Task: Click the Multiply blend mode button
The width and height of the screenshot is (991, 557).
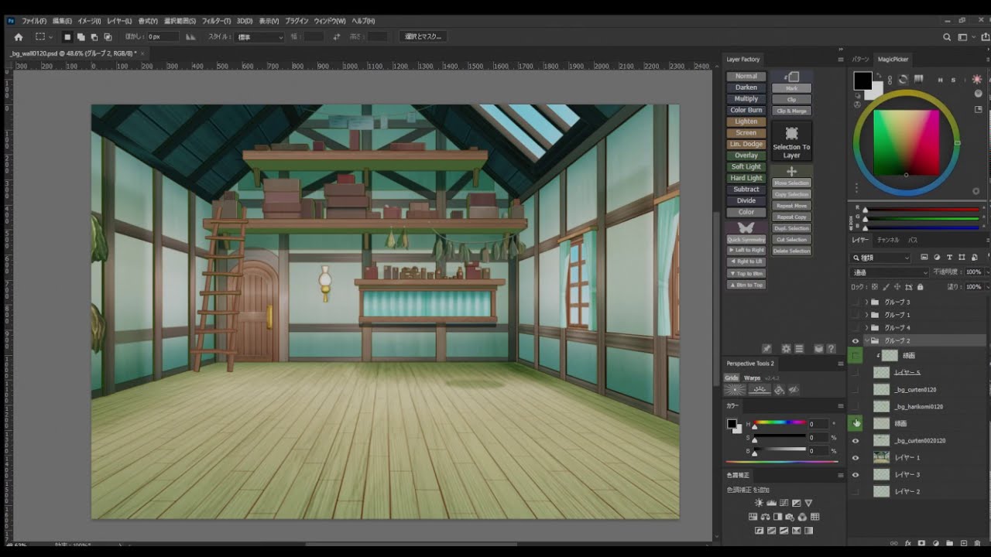Action: point(746,99)
